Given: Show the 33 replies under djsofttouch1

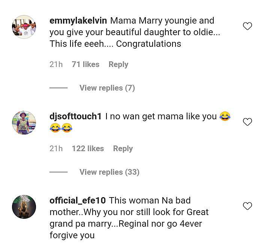Looking at the screenshot, I should [109, 172].
